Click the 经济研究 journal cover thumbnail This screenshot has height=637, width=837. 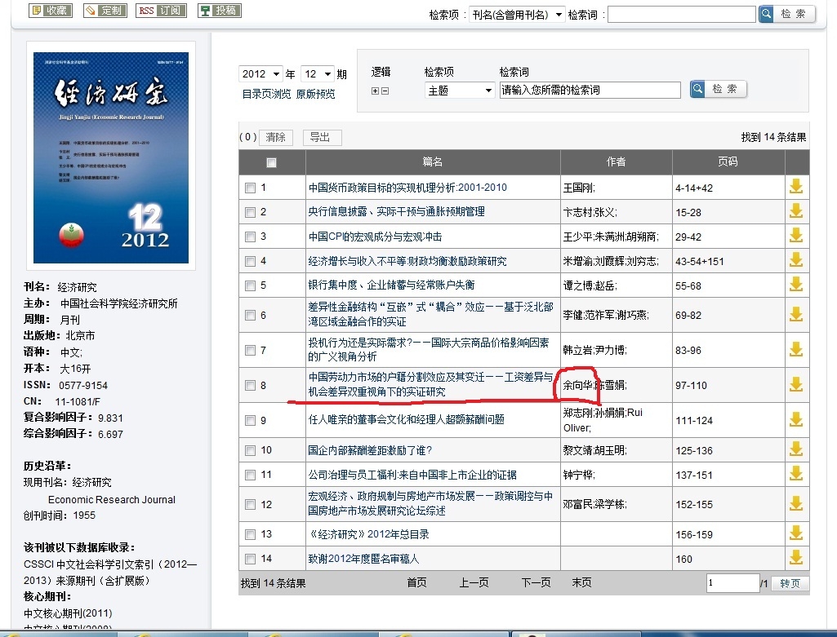pyautogui.click(x=111, y=155)
